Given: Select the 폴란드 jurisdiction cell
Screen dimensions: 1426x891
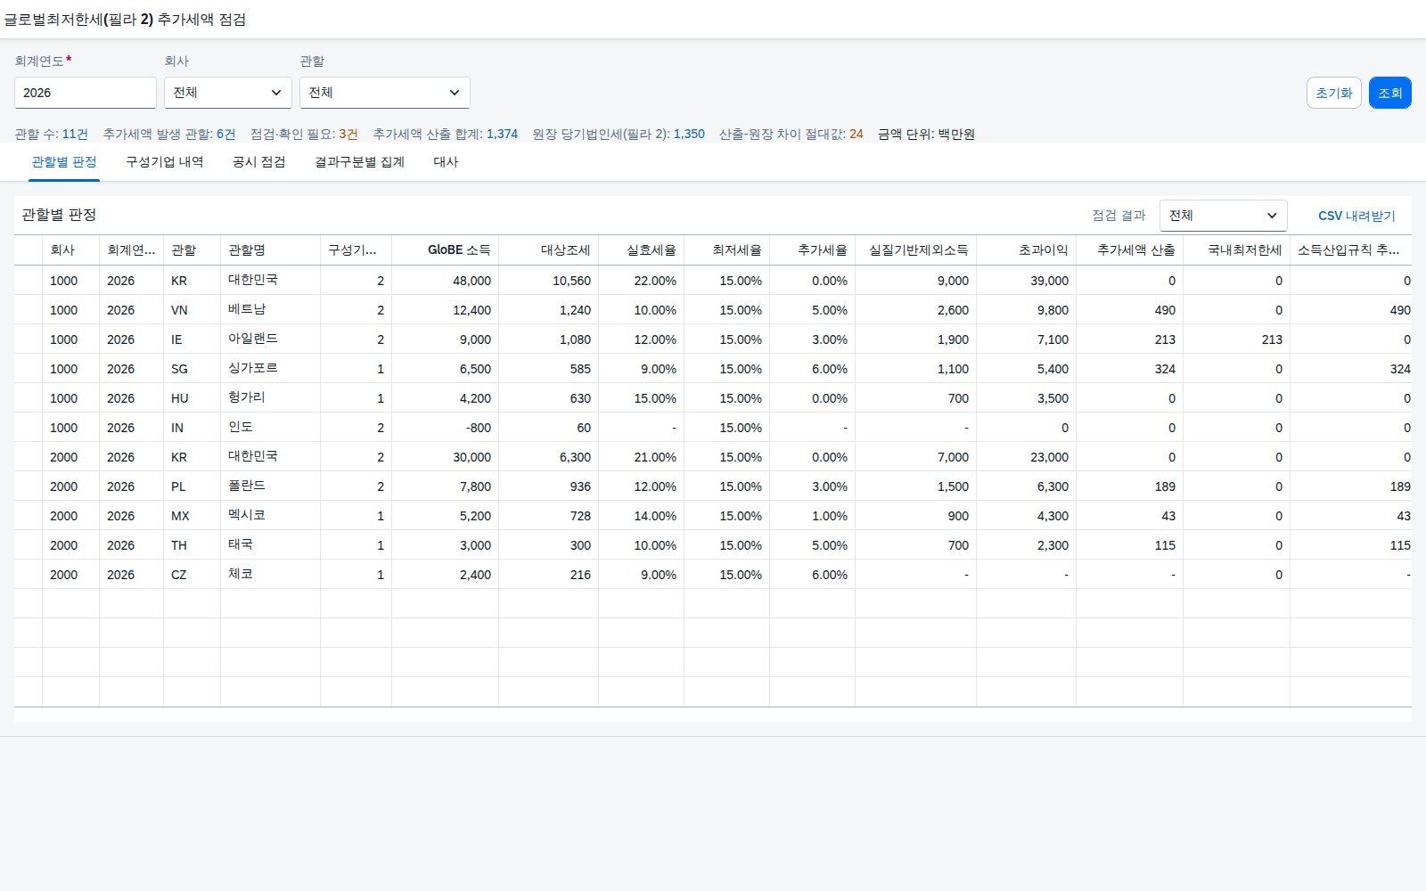Looking at the screenshot, I should click(271, 486).
